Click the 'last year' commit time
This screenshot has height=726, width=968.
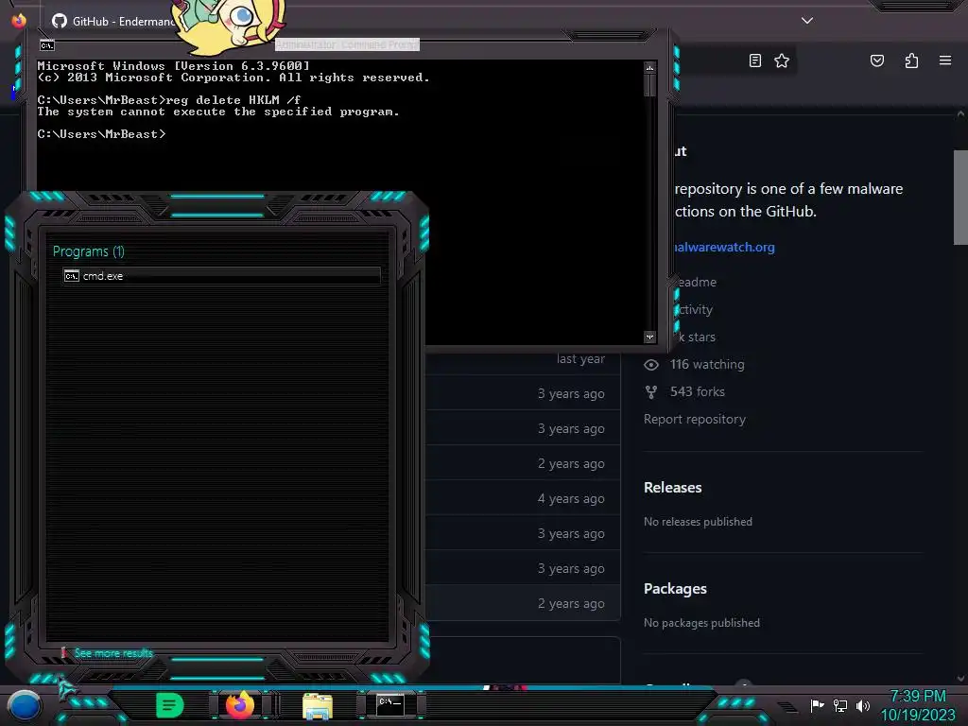[x=580, y=358]
